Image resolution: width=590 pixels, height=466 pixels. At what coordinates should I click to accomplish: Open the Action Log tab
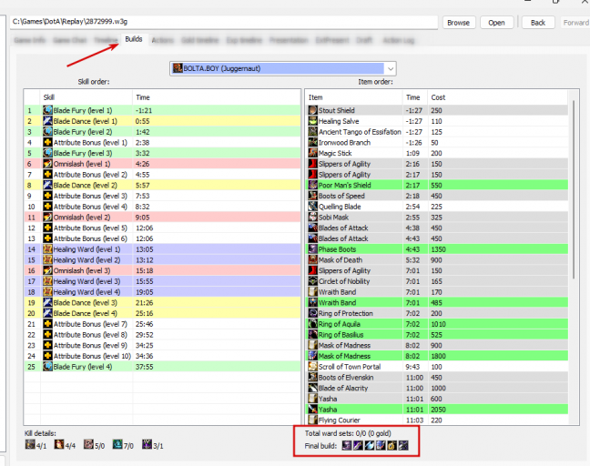pos(399,40)
